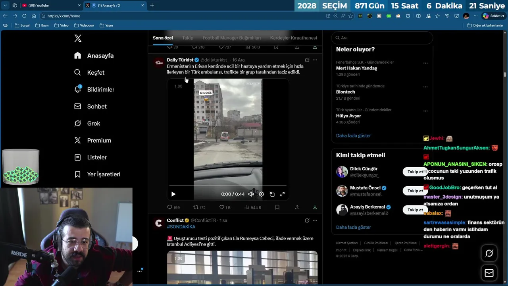Open Grok icon on the Conflict post
The image size is (508, 286).
(307, 220)
